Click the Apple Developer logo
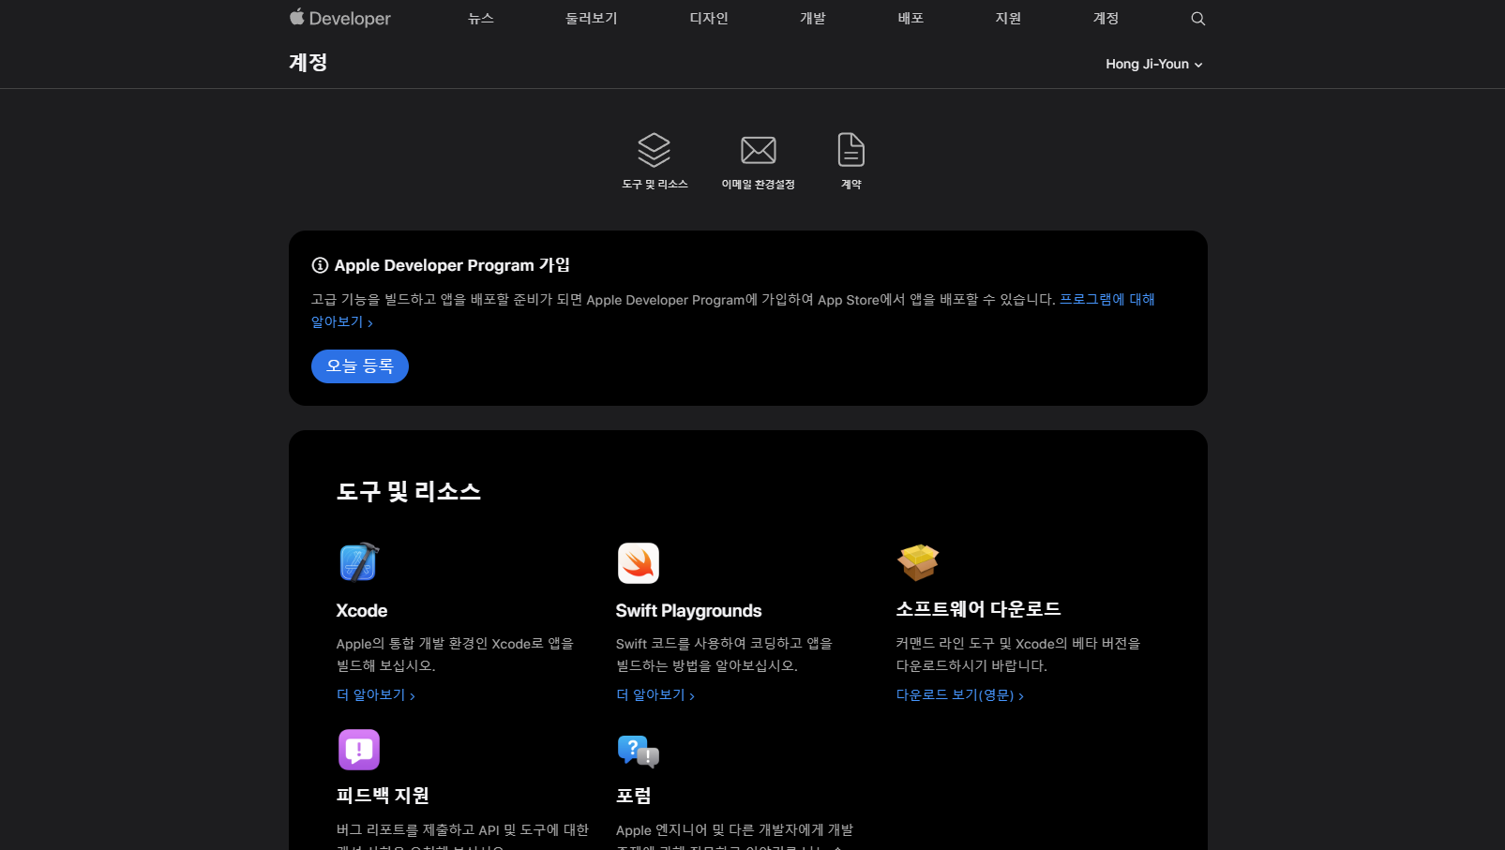1505x850 pixels. (339, 18)
